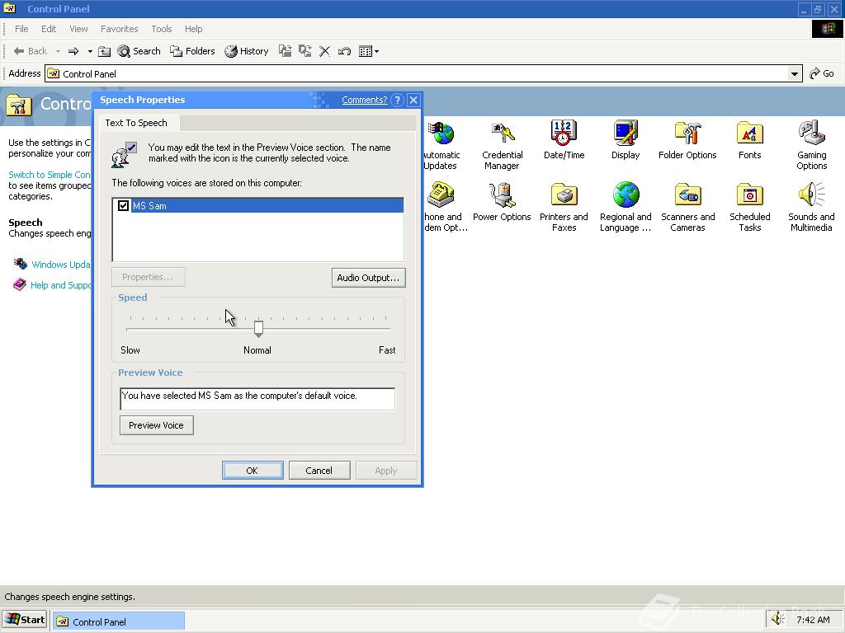Click the preview voice text field
845x633 pixels.
pos(257,399)
